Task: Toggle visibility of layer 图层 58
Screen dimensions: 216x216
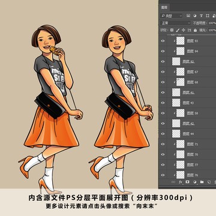Action: click(x=163, y=113)
